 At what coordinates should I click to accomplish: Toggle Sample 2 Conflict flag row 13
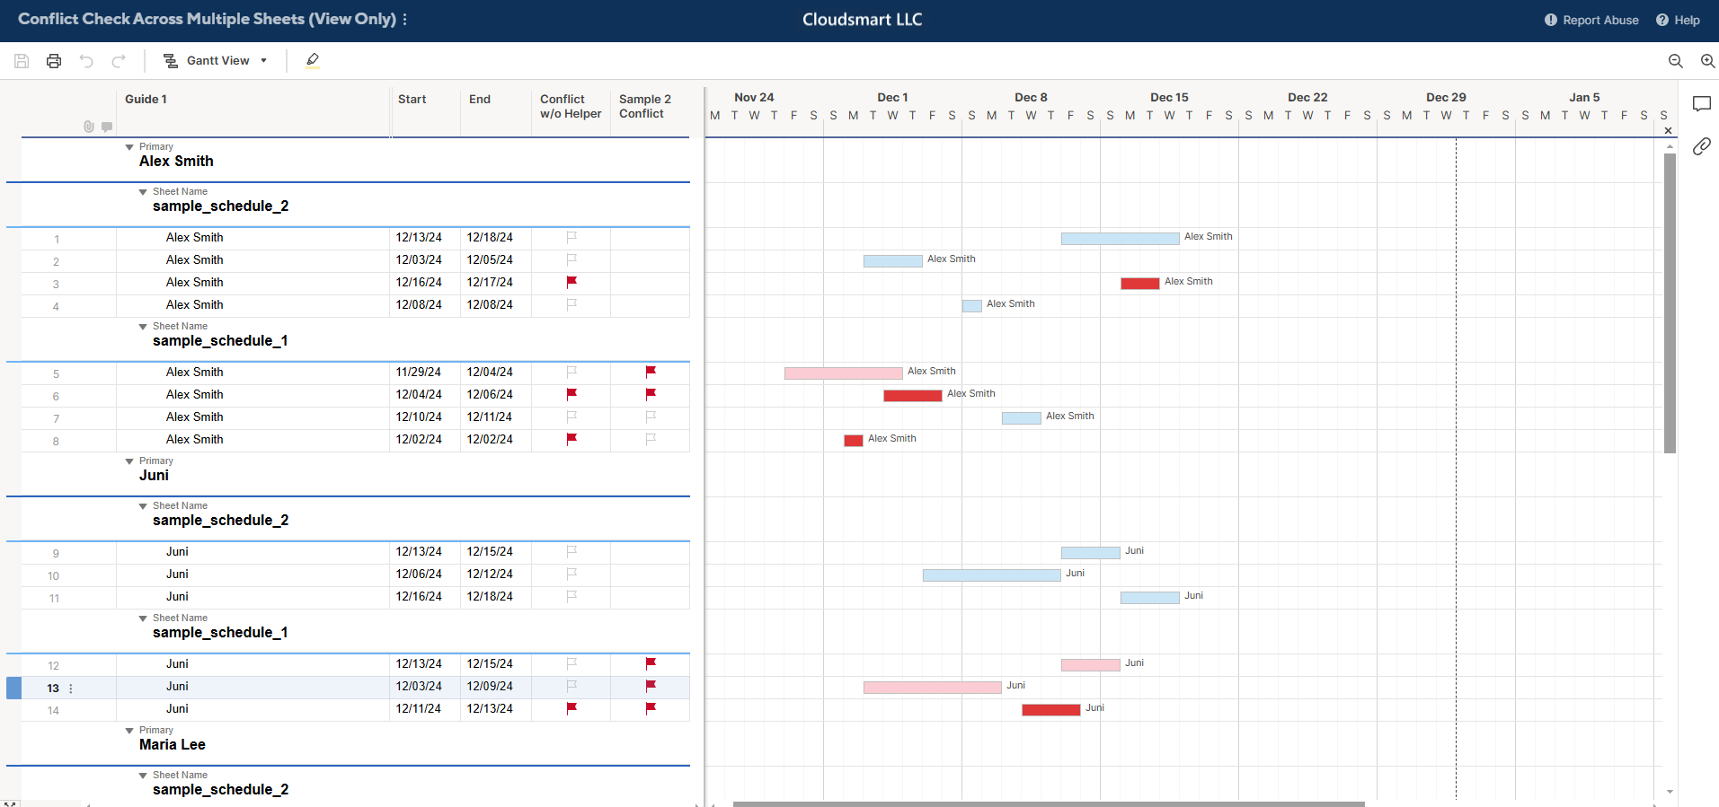coord(651,686)
